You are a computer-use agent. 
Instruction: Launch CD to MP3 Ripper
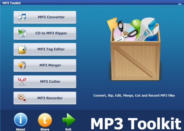(x=45, y=33)
